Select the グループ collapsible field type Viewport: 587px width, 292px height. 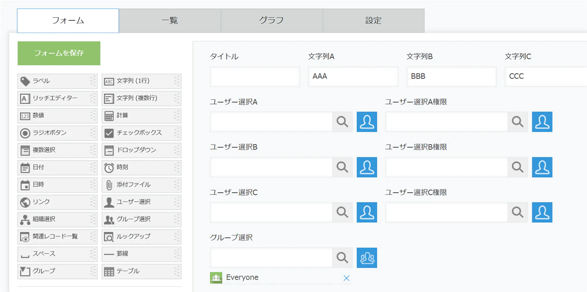(57, 271)
